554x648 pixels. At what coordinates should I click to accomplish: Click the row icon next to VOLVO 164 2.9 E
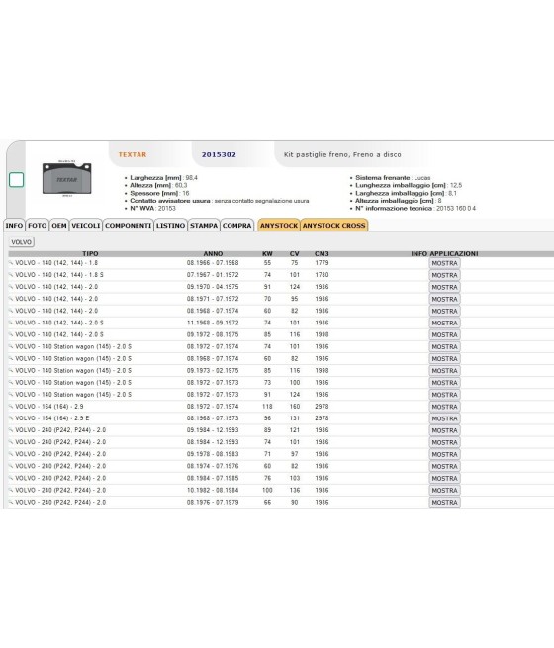(x=11, y=418)
